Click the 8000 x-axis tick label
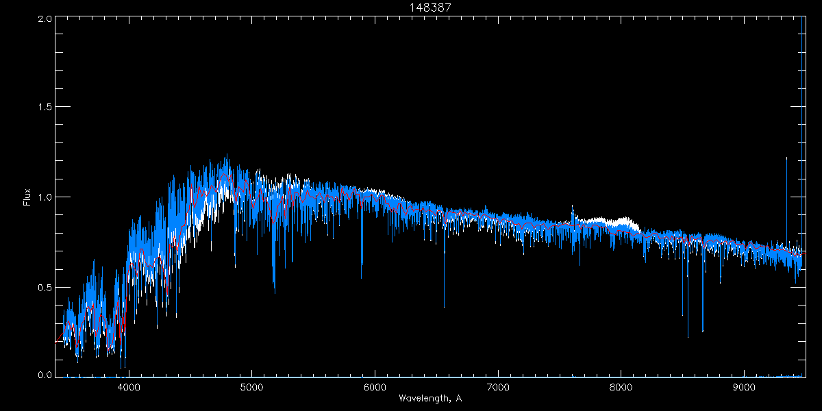 621,386
